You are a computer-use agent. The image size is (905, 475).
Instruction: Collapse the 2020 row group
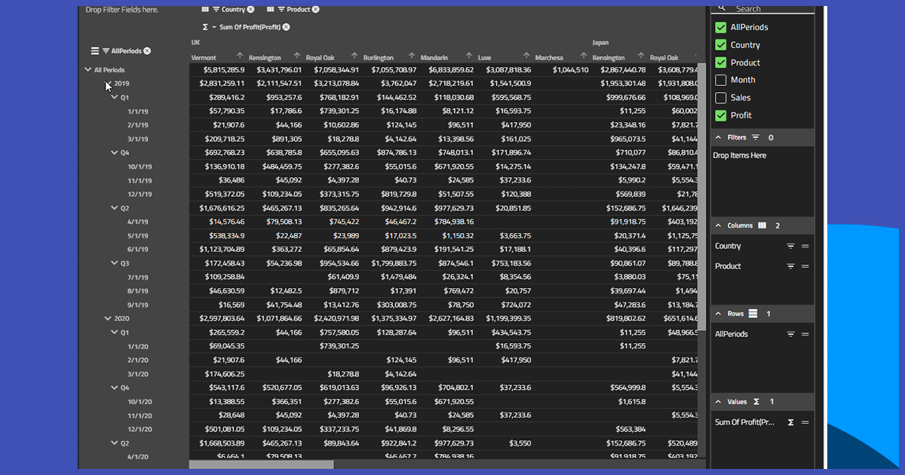click(108, 319)
